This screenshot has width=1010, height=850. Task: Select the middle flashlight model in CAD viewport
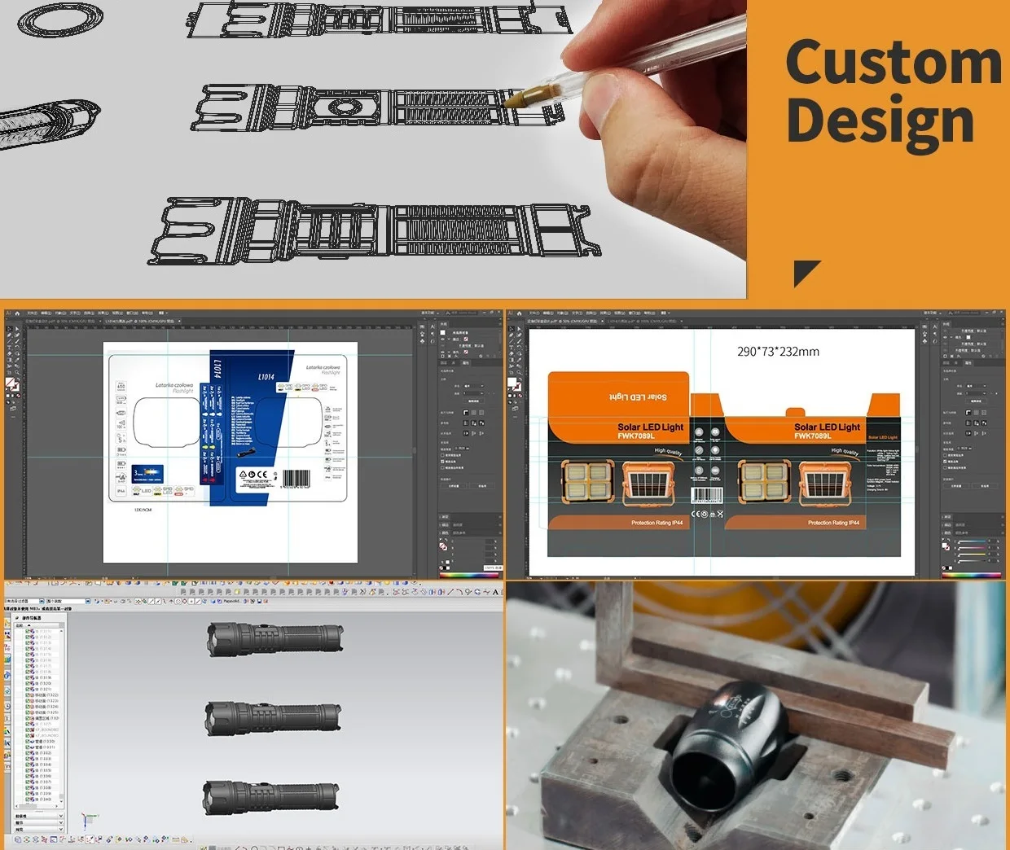[x=273, y=717]
